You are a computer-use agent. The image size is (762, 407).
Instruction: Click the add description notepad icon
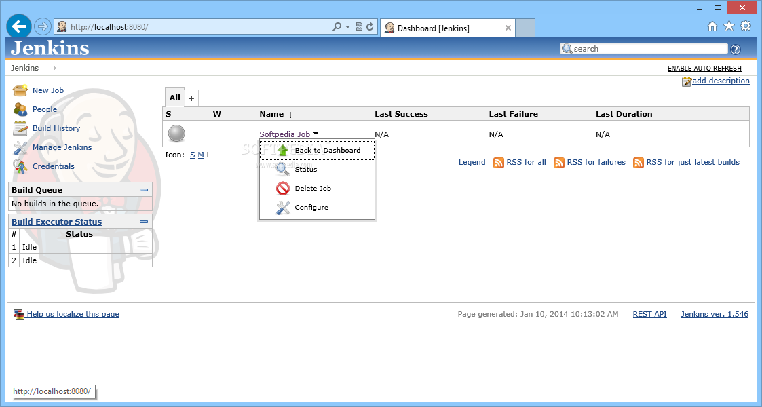(686, 81)
